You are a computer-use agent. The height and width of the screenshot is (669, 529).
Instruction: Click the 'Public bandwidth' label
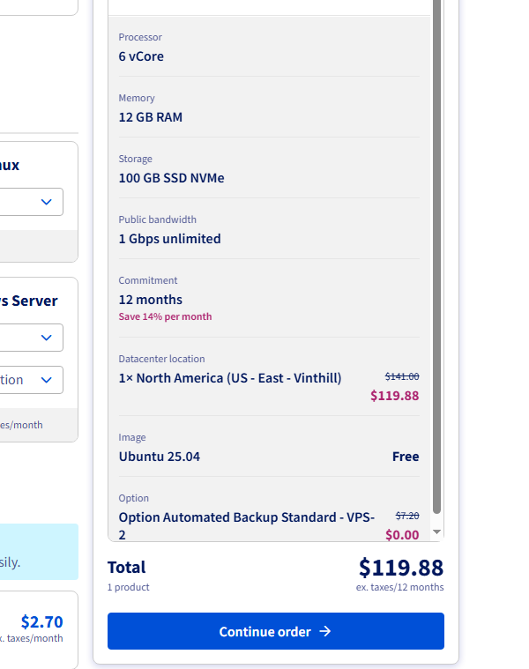(x=158, y=219)
